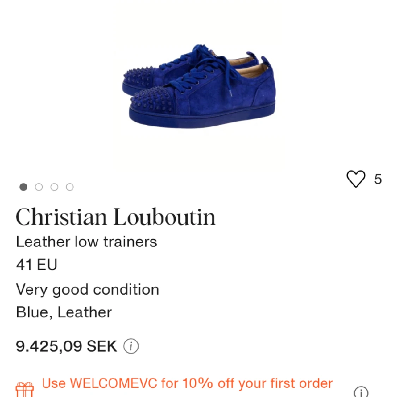Click the "5" likes counter

(x=378, y=179)
